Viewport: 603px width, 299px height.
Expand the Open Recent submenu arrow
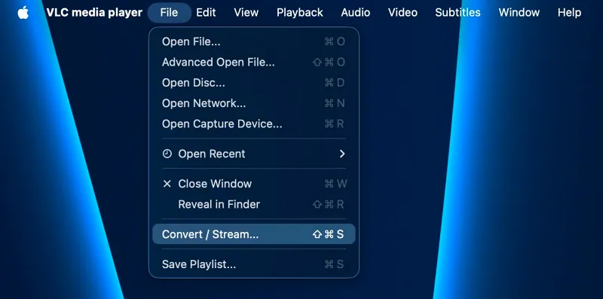pyautogui.click(x=342, y=154)
